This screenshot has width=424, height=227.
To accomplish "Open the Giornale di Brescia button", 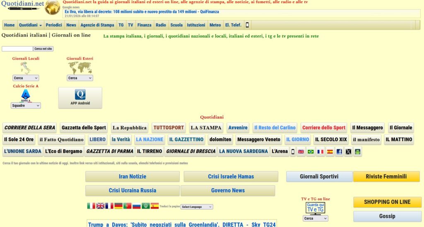I will (x=191, y=152).
